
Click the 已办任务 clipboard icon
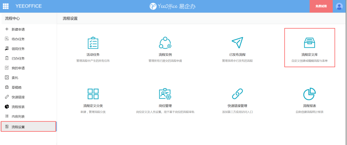pos(7,58)
